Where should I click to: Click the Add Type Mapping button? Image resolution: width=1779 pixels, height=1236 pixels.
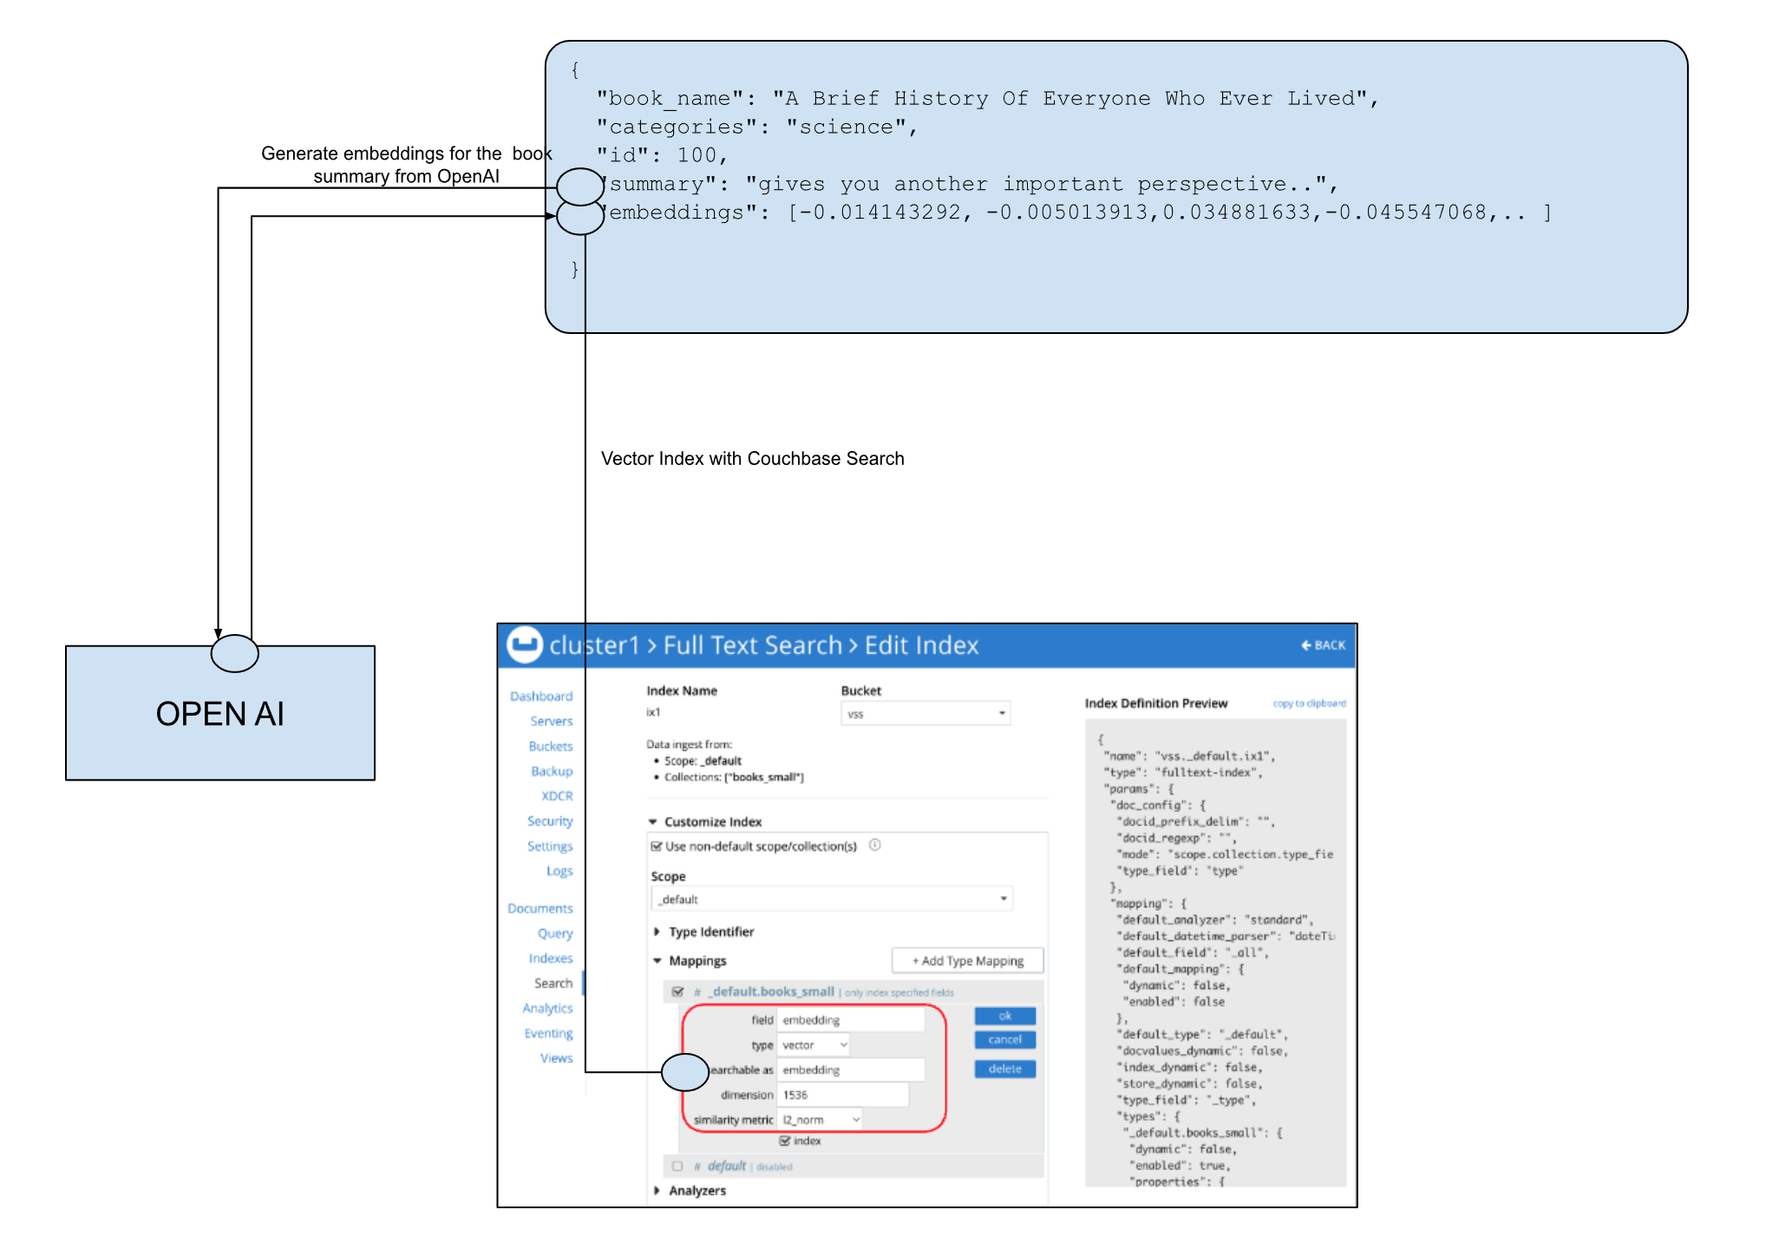pos(968,961)
